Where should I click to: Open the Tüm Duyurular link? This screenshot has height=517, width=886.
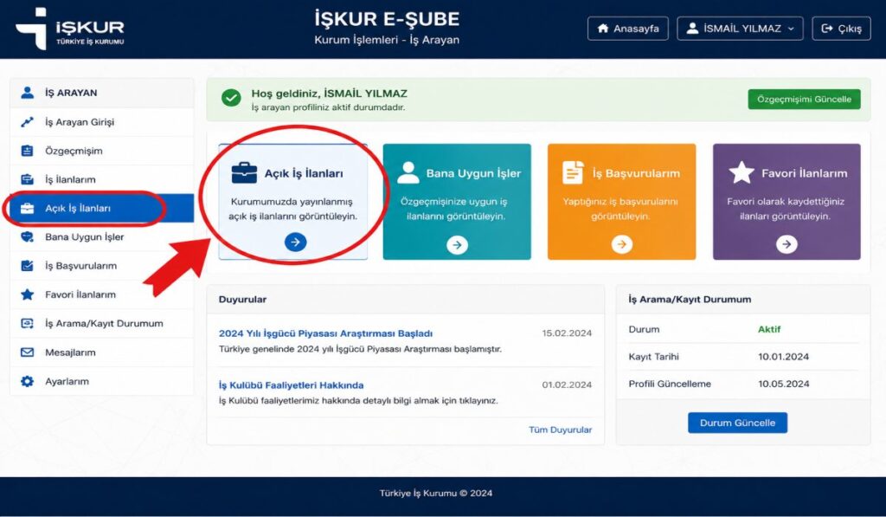point(560,430)
